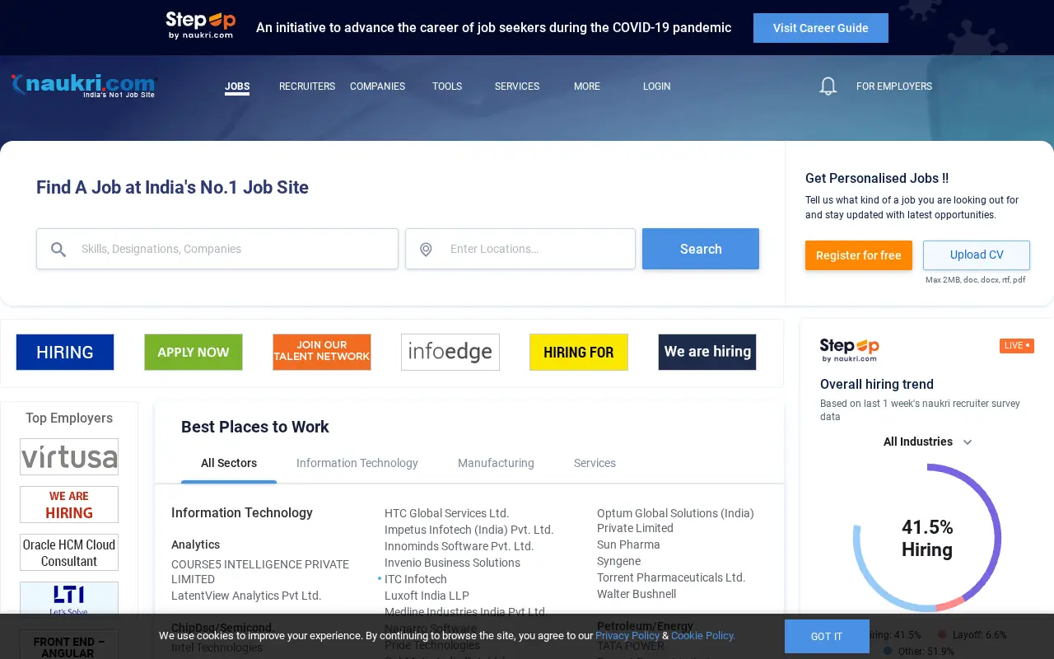Click the JOIN OUR TALENT NETWORK banner
The image size is (1054, 659).
(322, 352)
